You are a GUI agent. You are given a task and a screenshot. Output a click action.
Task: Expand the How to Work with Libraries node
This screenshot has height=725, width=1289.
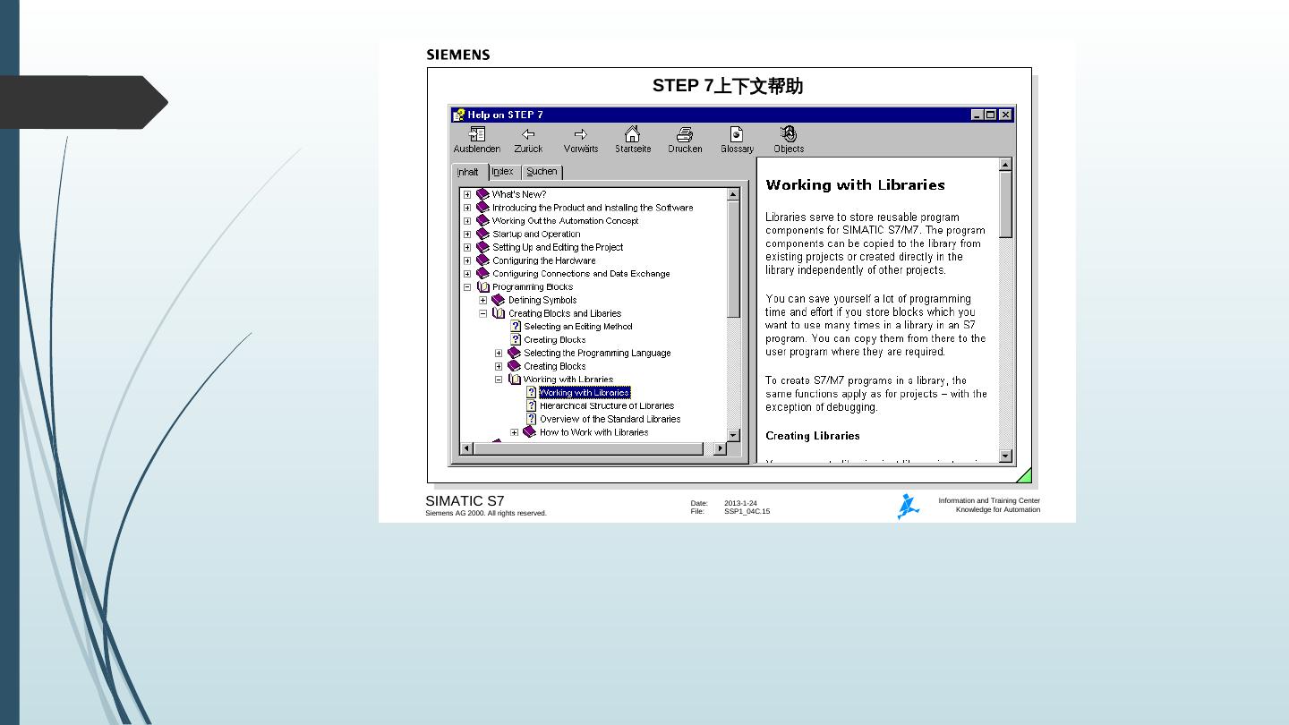point(515,432)
